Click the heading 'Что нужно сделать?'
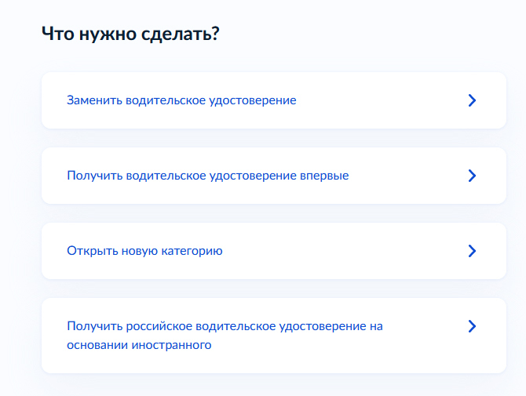This screenshot has width=526, height=396. pos(129,35)
